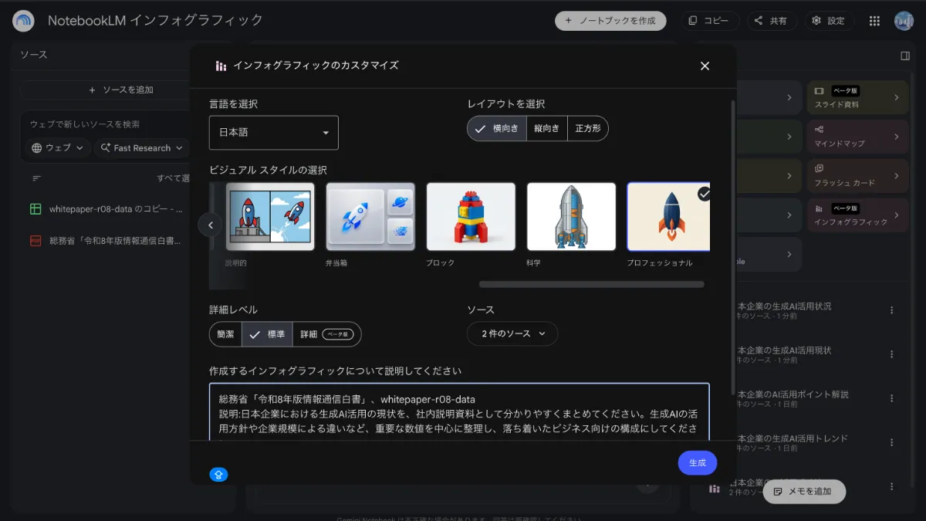Click the blue upload icon in dialog
Screen dimensions: 926x521
(218, 475)
